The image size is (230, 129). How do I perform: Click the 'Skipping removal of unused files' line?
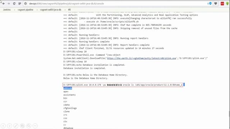click(x=120, y=28)
